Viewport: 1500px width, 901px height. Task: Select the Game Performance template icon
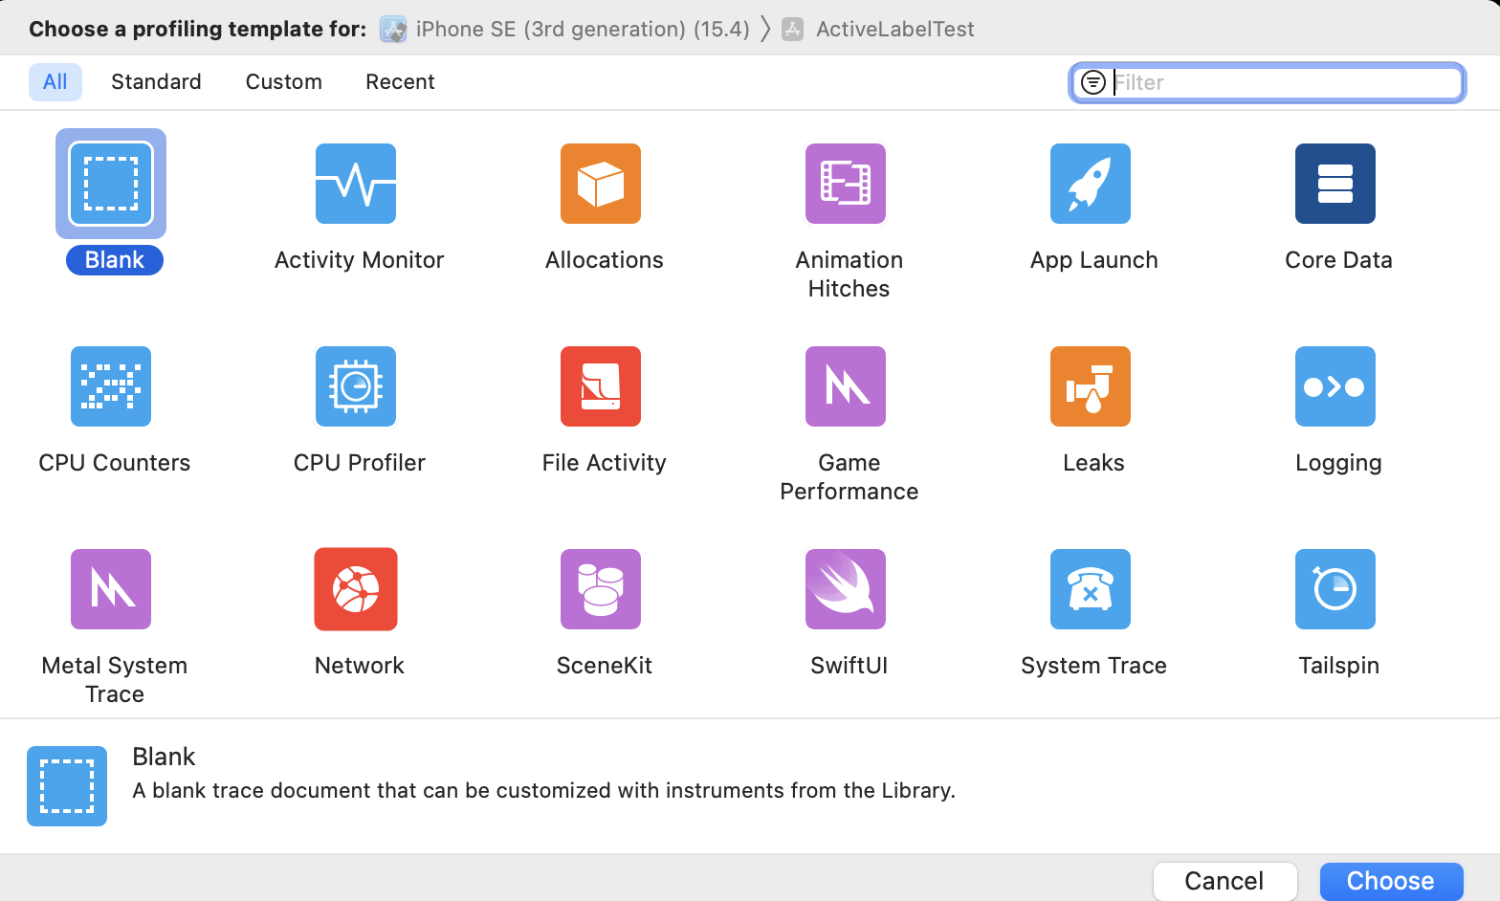click(846, 386)
